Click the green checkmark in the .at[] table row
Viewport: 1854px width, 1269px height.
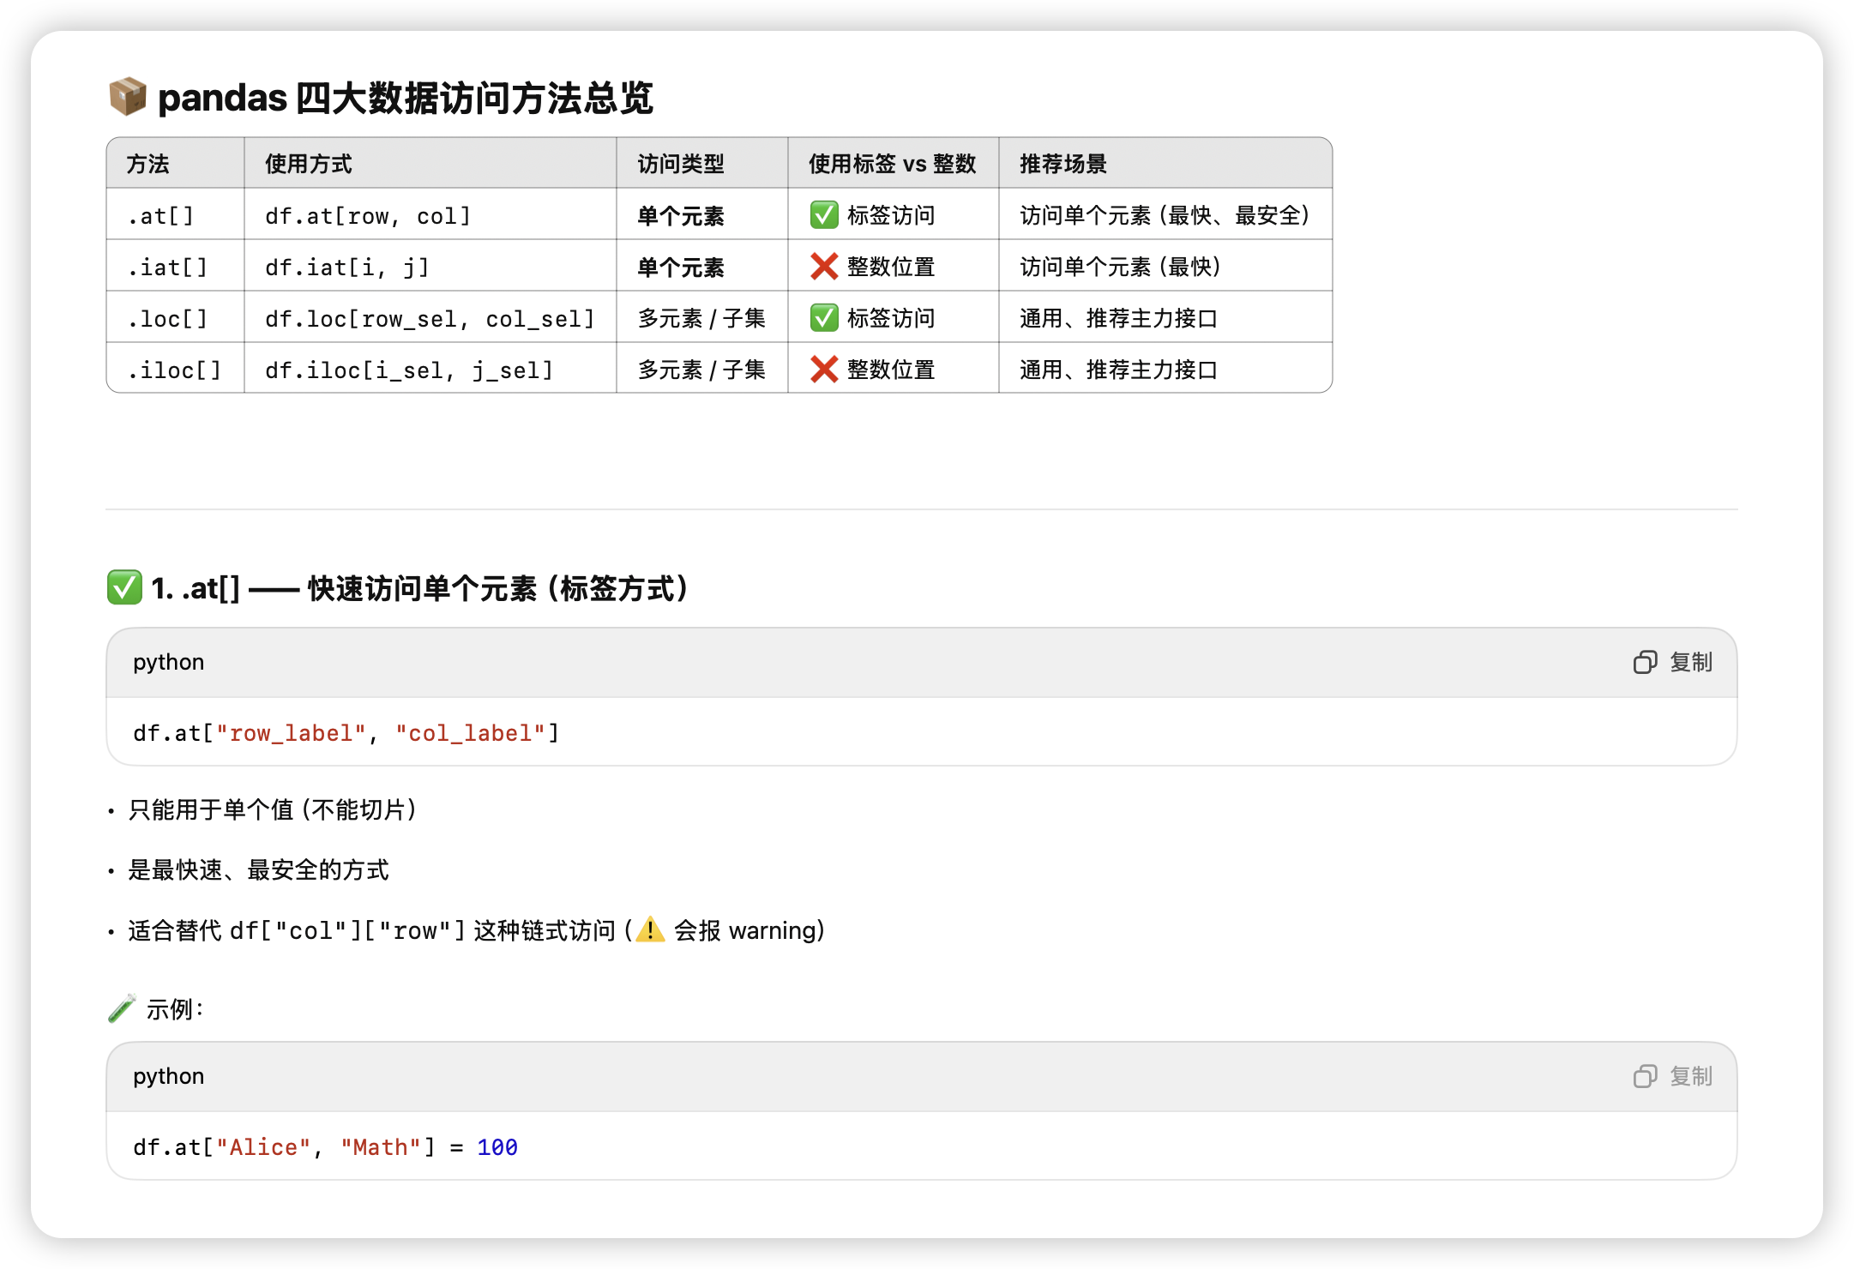824,215
